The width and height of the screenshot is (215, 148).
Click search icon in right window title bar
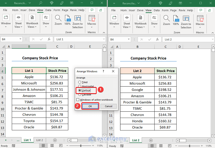tap(149, 3)
